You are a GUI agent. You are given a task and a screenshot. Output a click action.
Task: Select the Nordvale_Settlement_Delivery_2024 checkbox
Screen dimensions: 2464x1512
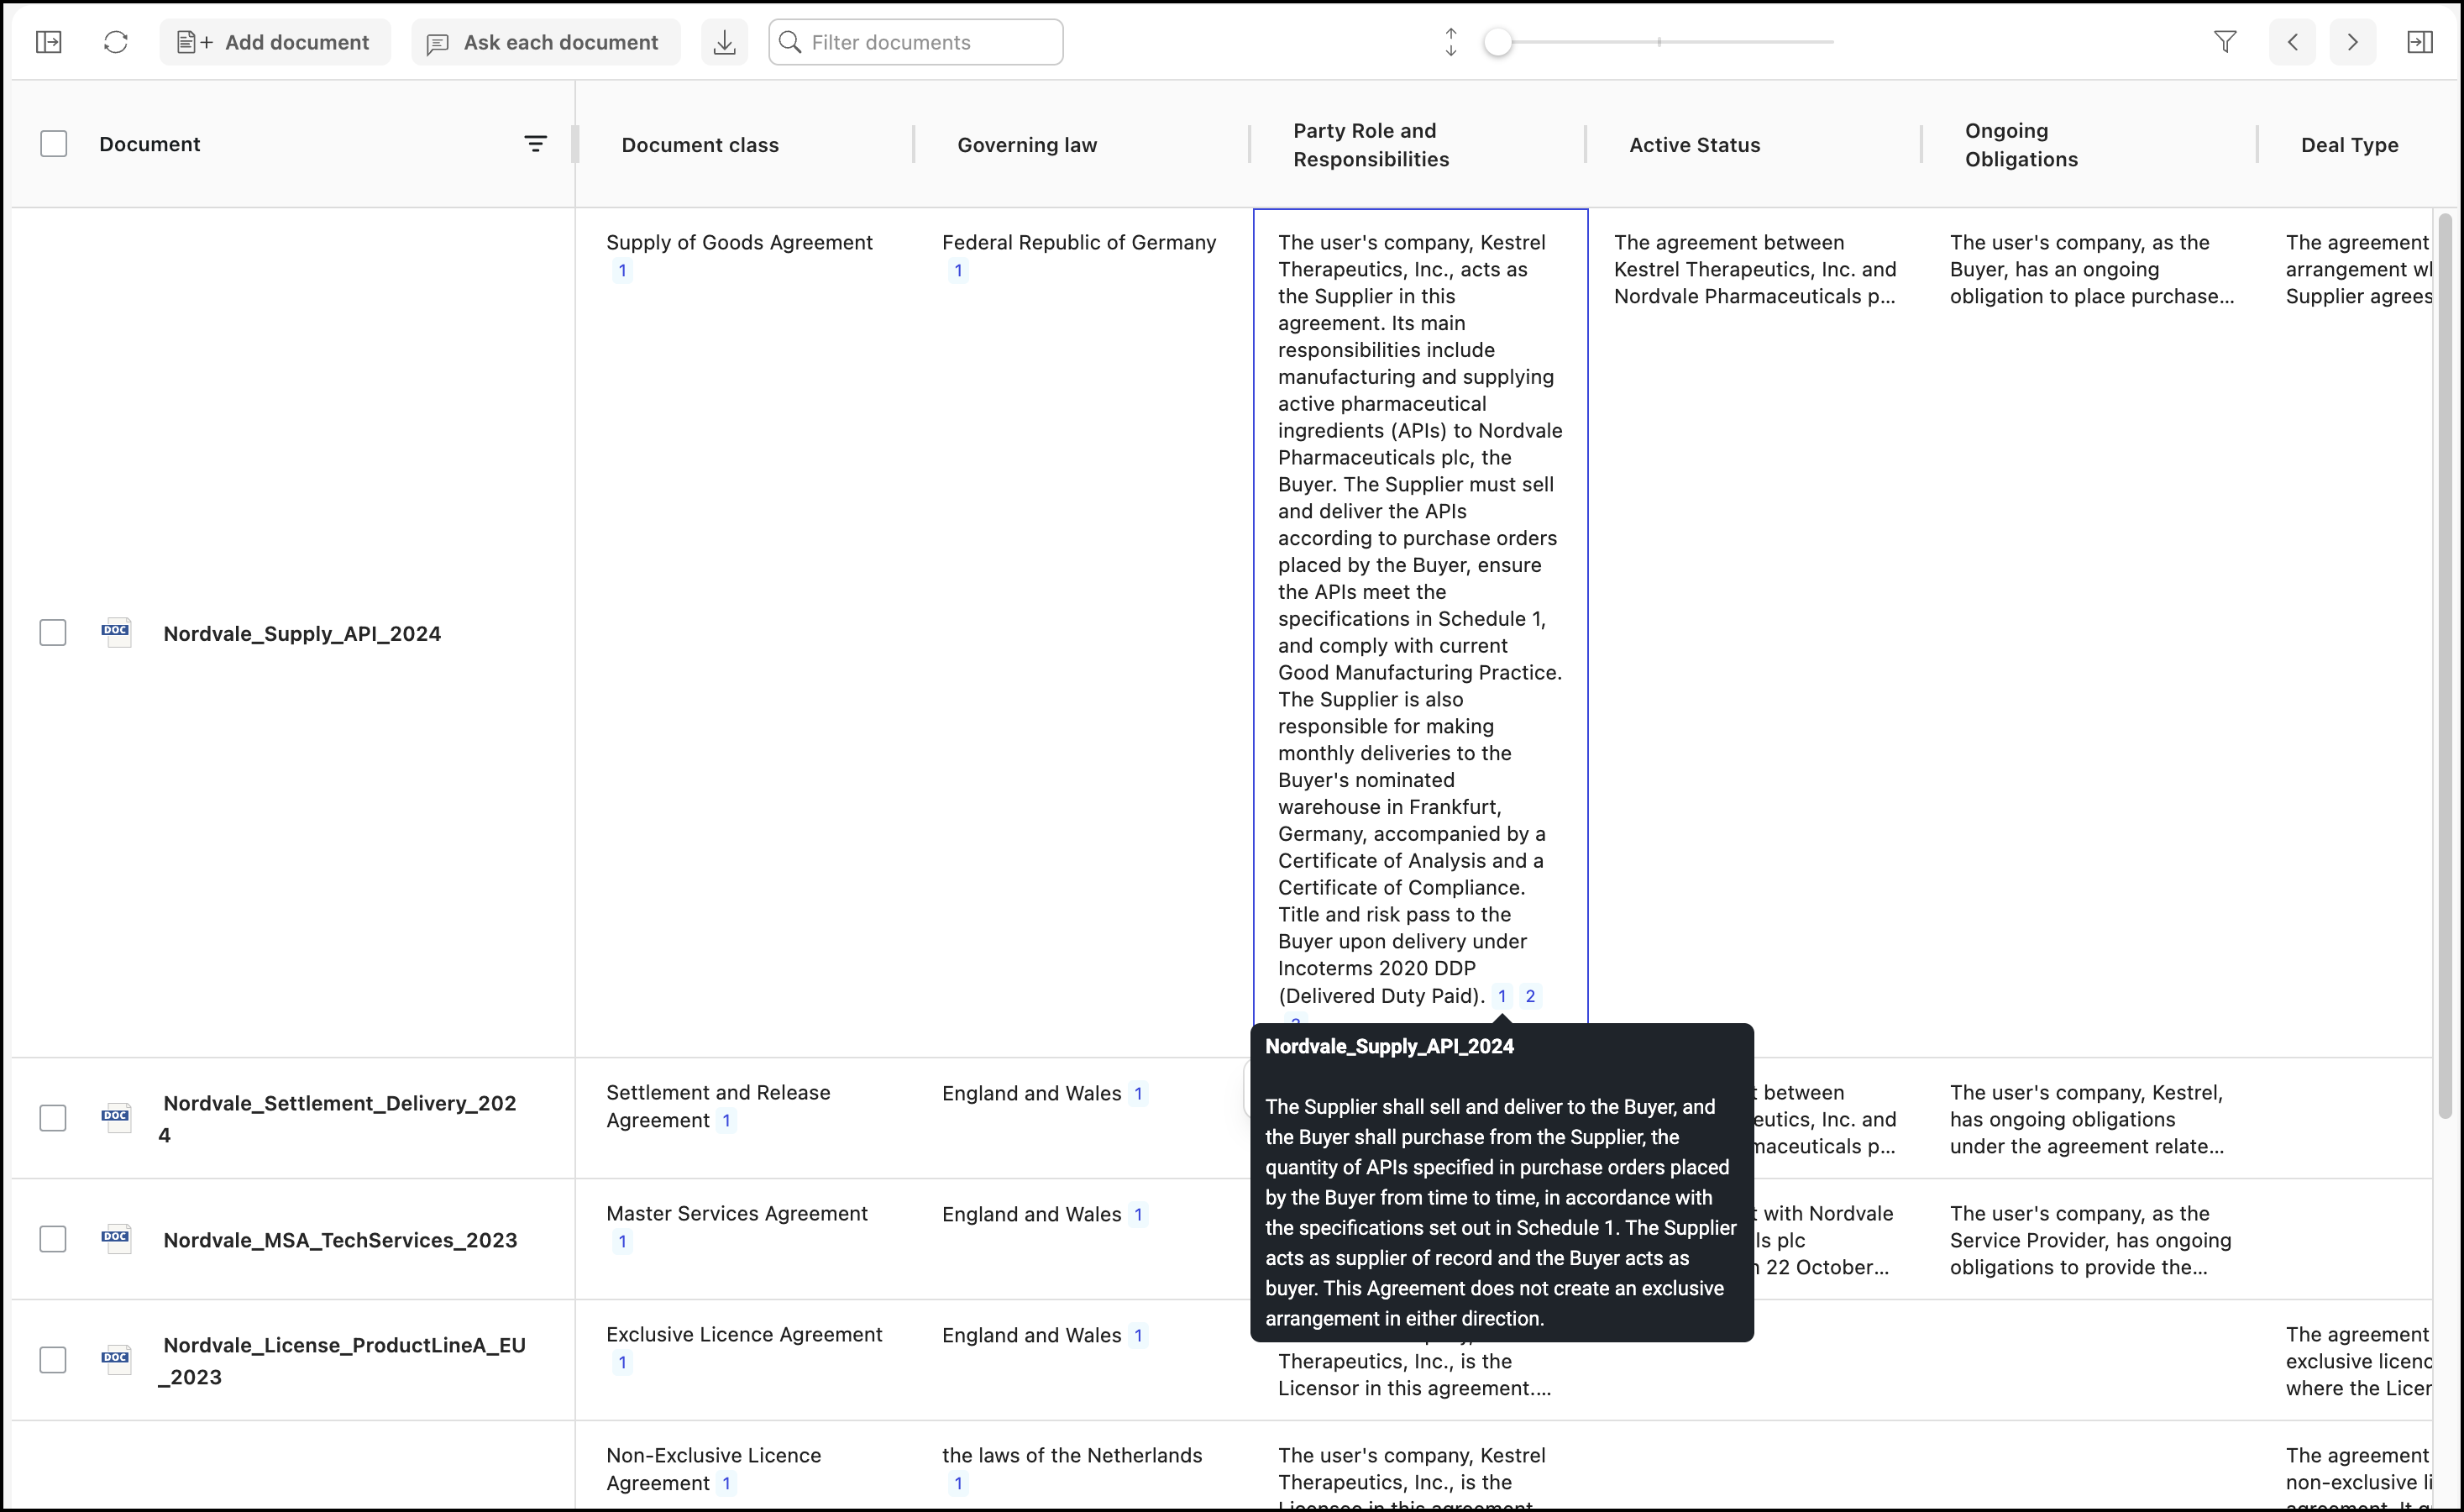click(x=53, y=1118)
